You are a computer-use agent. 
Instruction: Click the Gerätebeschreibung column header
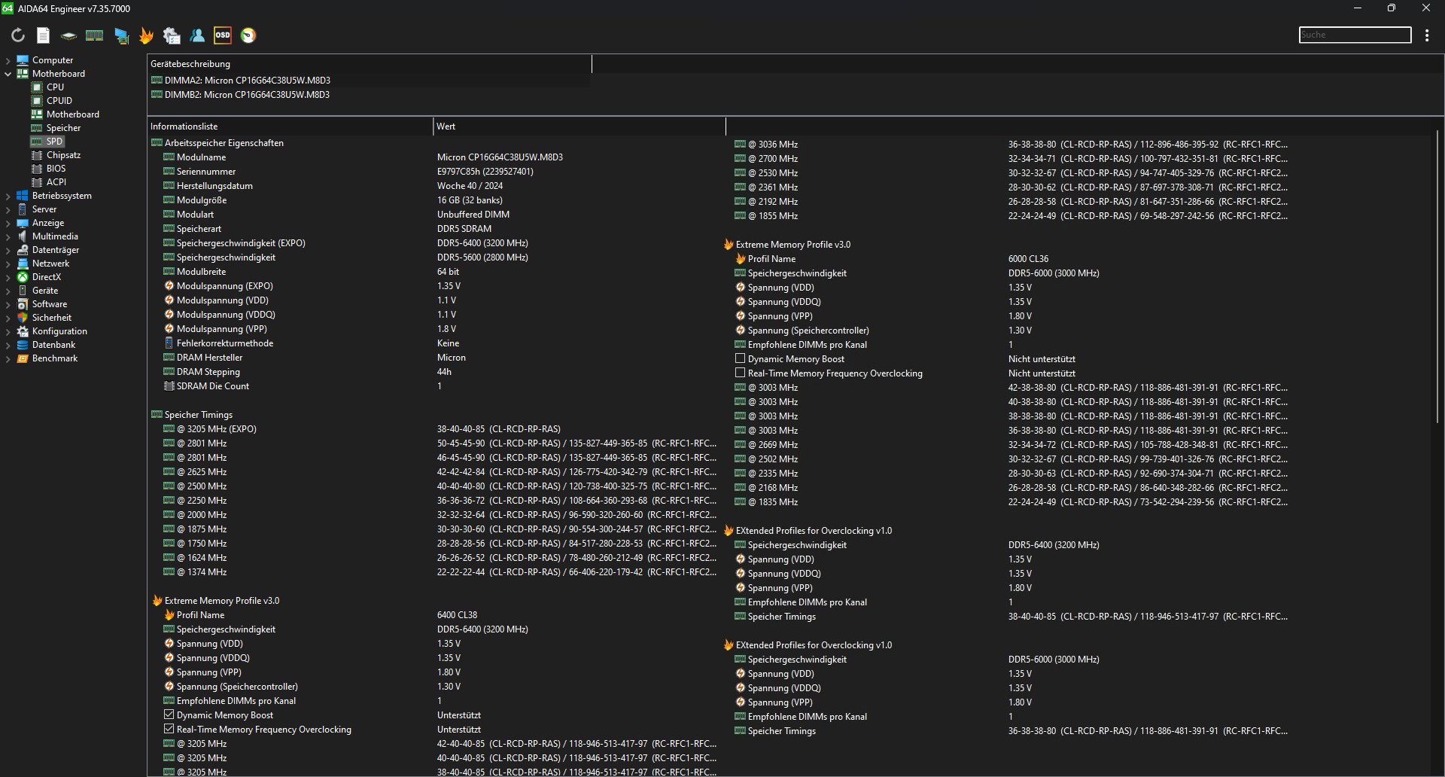tap(369, 64)
